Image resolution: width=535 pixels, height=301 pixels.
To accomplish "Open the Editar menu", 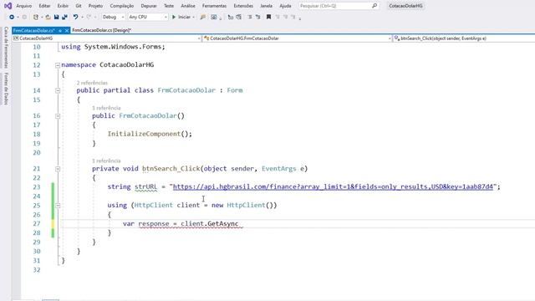I will (44, 6).
